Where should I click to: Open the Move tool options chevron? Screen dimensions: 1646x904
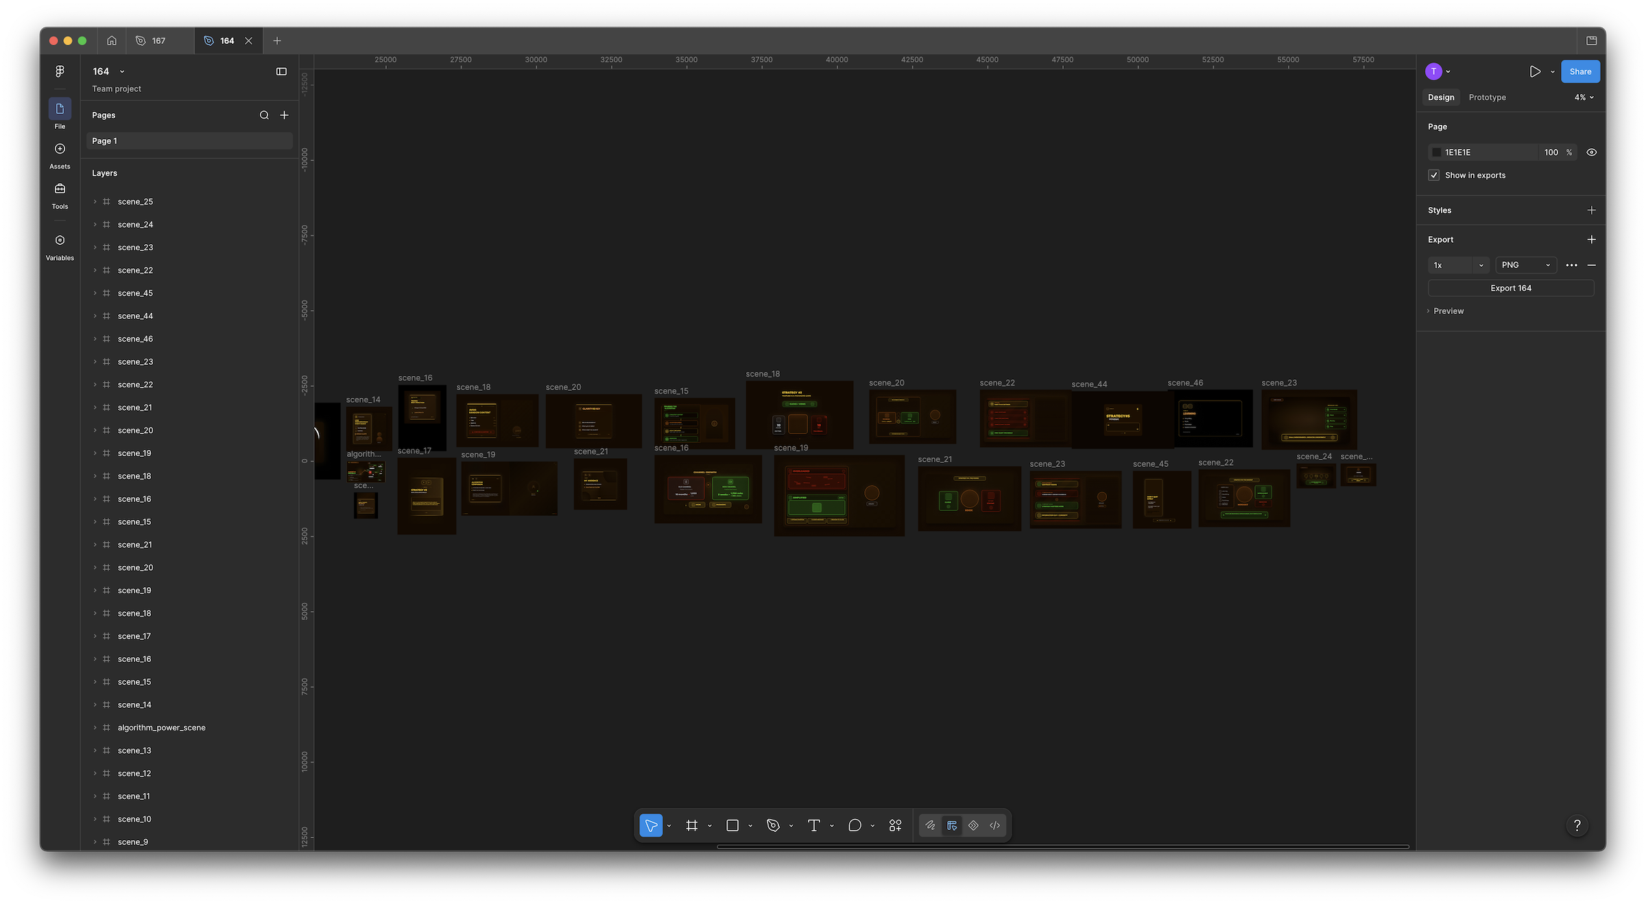pyautogui.click(x=669, y=826)
